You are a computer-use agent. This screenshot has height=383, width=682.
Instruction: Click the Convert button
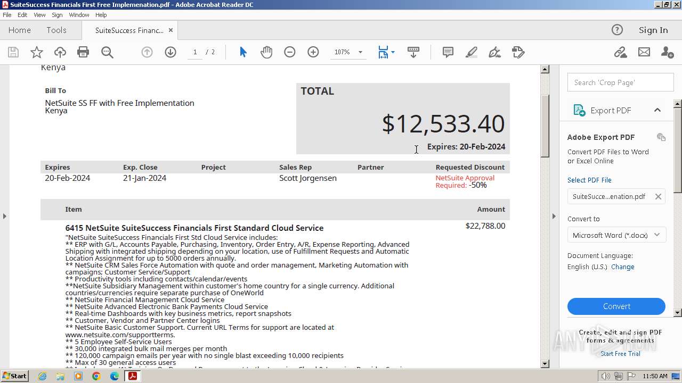616,306
